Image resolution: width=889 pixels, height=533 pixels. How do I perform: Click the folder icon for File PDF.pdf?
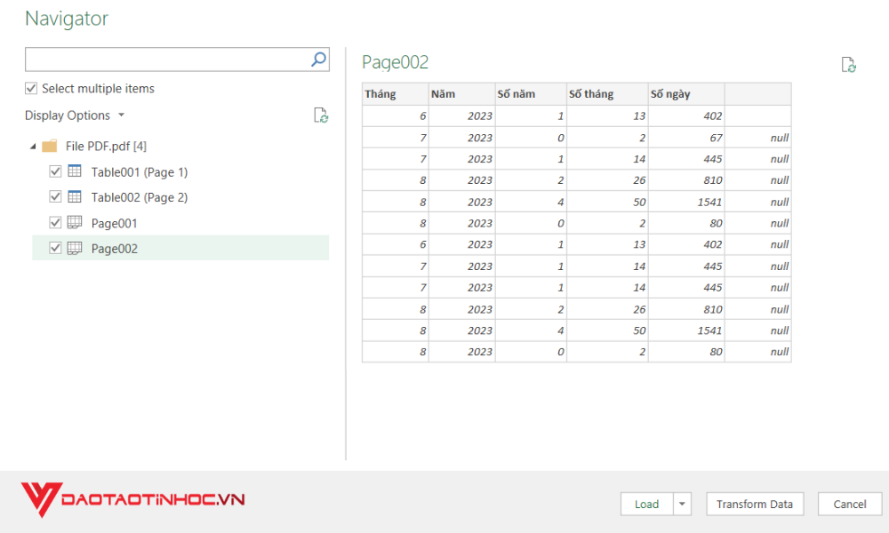[50, 147]
